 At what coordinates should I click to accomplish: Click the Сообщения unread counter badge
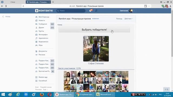[52, 24]
